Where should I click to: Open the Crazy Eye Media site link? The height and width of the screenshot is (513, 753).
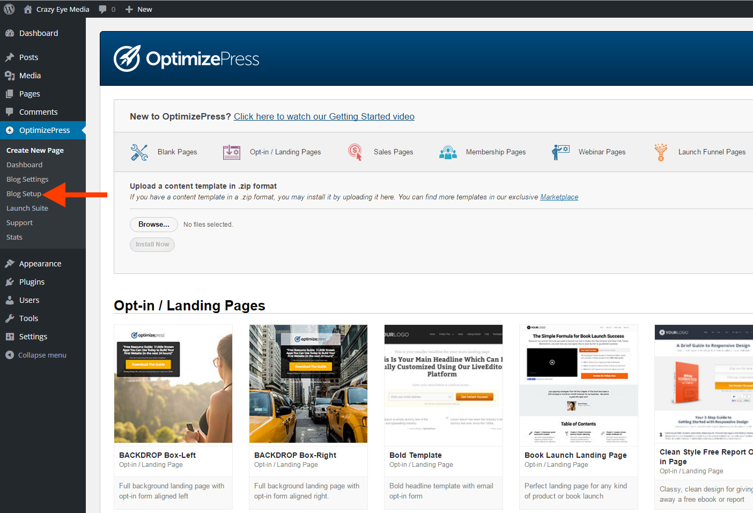point(63,9)
